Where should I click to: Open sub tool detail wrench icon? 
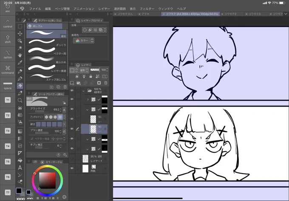pyautogui.click(x=65, y=155)
